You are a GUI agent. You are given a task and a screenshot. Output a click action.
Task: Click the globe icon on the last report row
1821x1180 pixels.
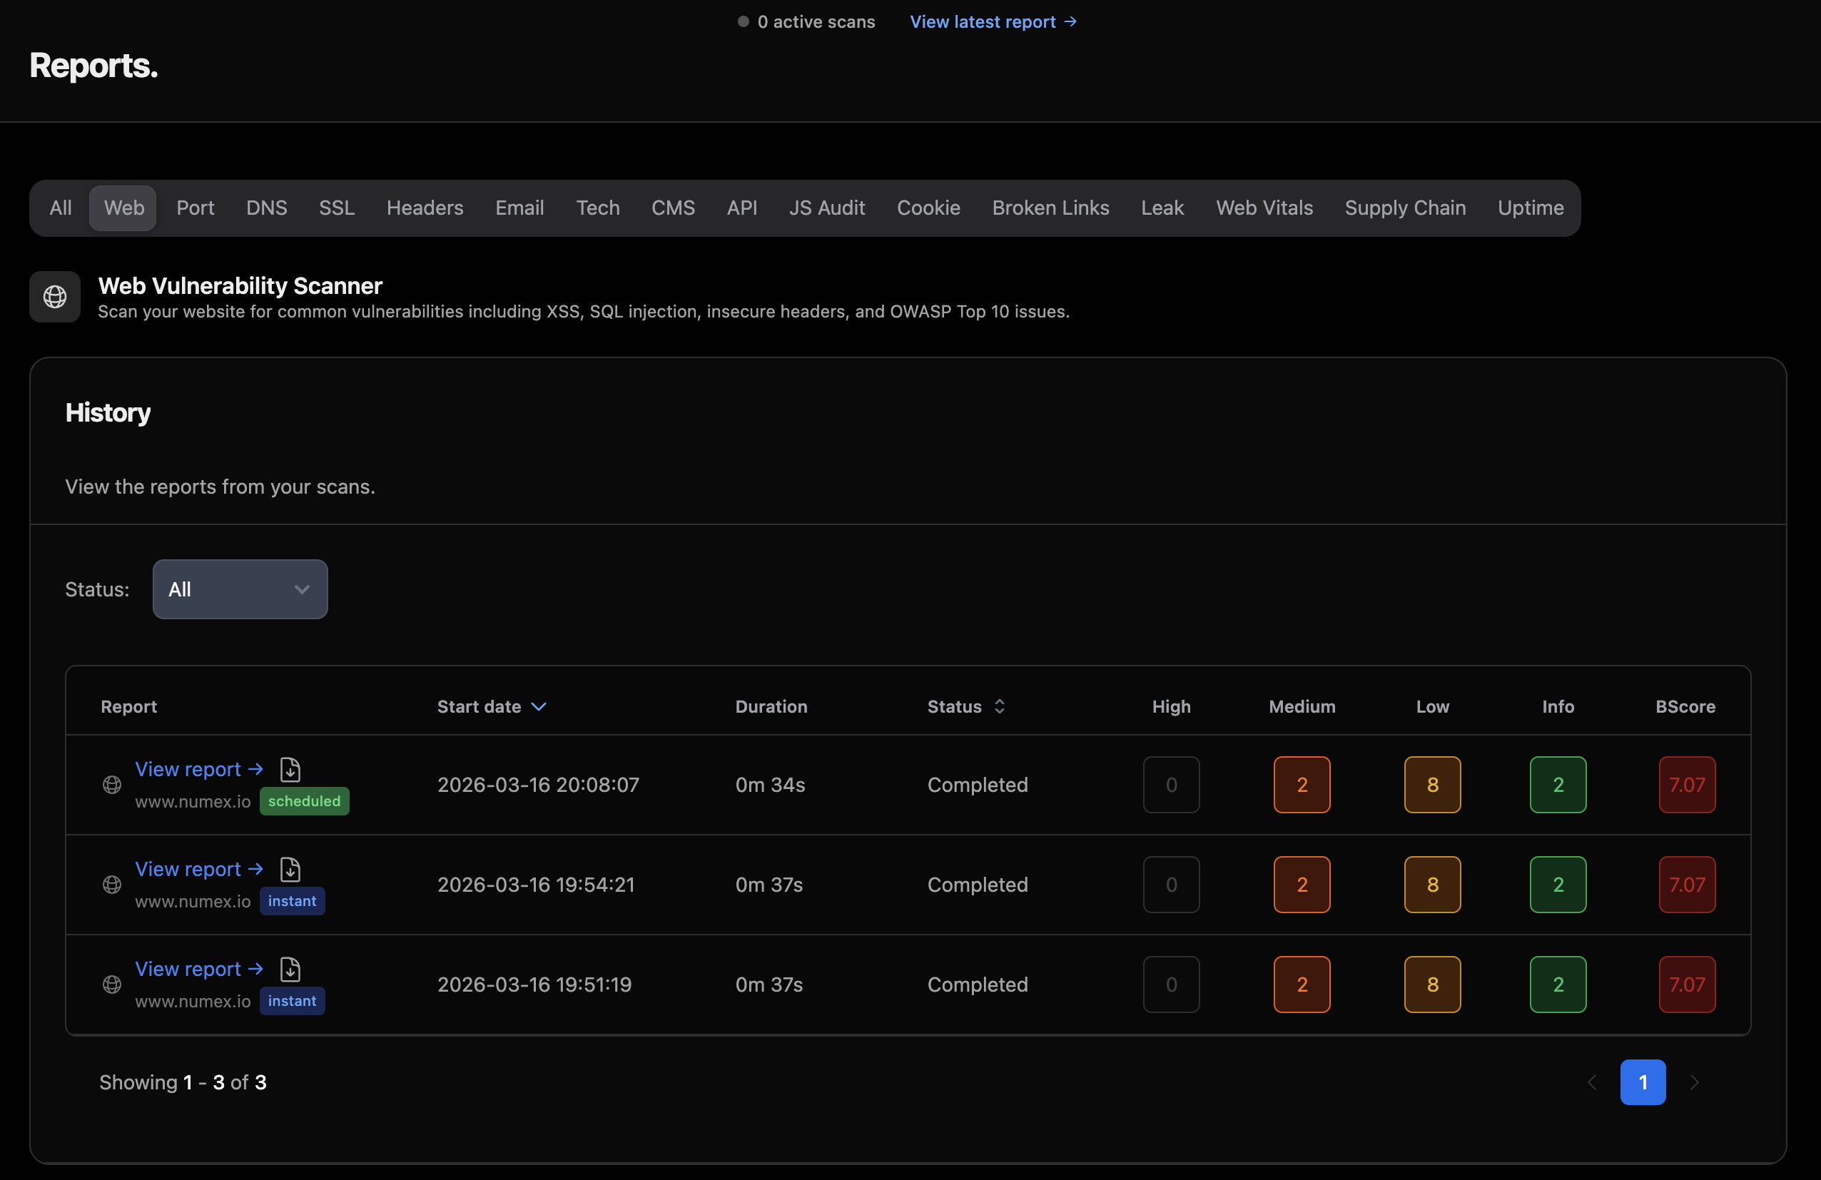pyautogui.click(x=112, y=985)
